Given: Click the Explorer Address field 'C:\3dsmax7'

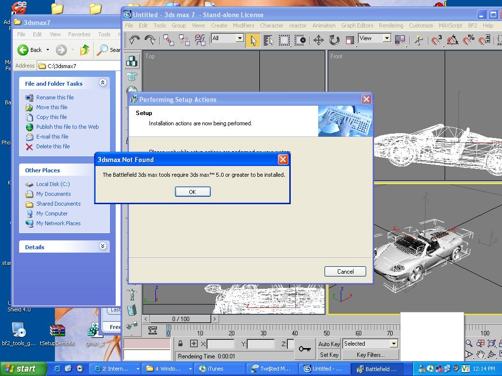Looking at the screenshot, I should tap(79, 66).
